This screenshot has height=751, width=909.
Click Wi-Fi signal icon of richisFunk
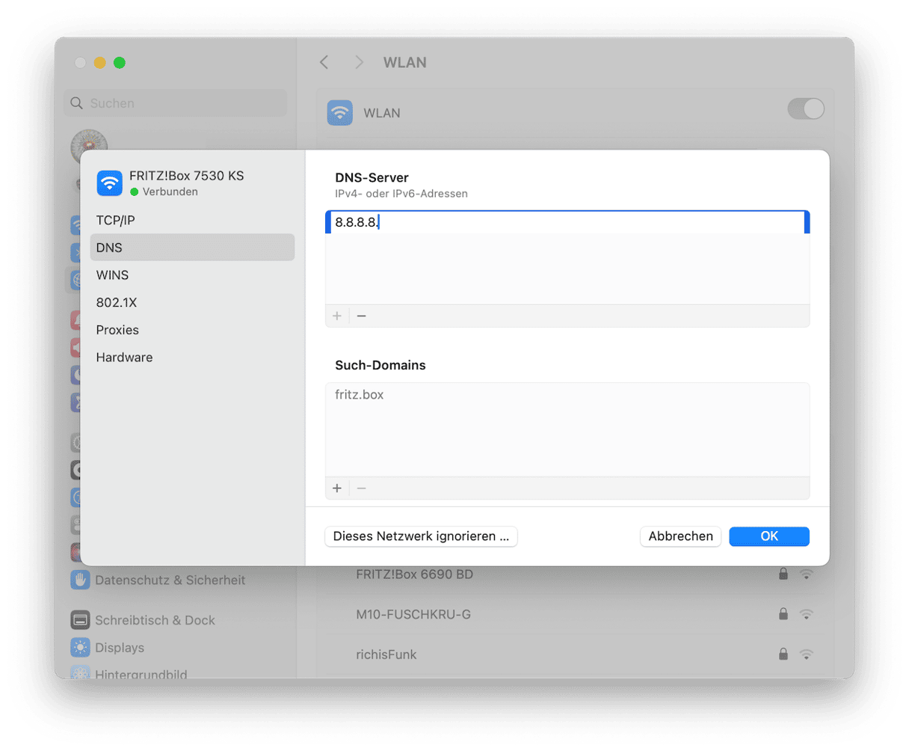[x=806, y=654]
